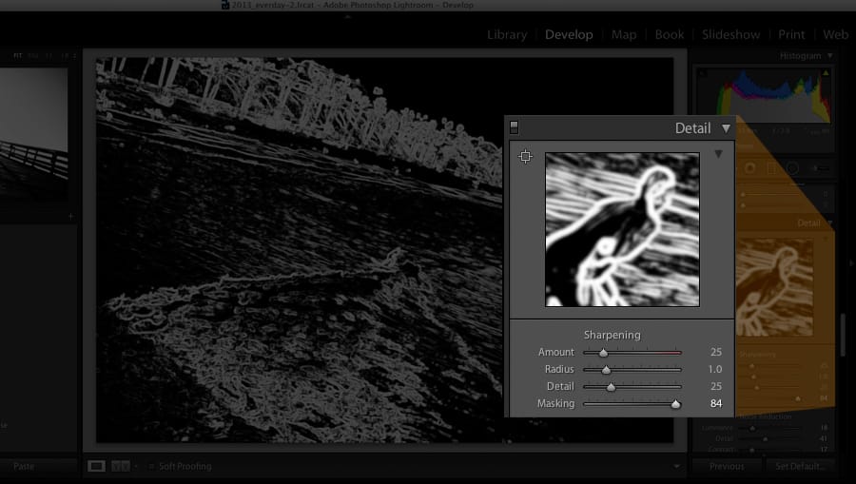Click the Sharpening Radius slider handle

point(606,370)
